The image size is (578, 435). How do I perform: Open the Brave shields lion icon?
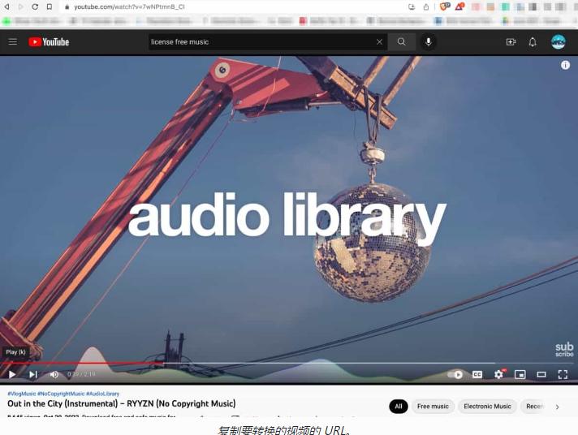click(x=445, y=6)
